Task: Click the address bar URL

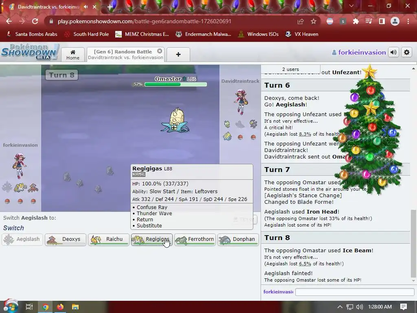Action: tap(145, 21)
